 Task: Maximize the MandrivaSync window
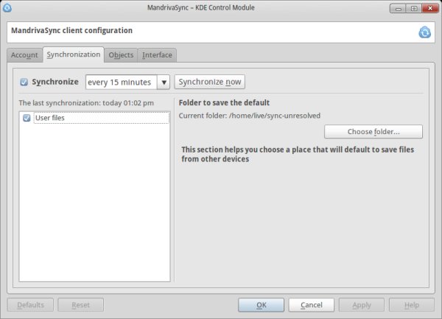pyautogui.click(x=413, y=8)
